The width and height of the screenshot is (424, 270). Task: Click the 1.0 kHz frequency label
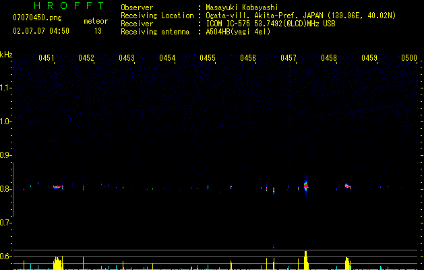pos(5,122)
